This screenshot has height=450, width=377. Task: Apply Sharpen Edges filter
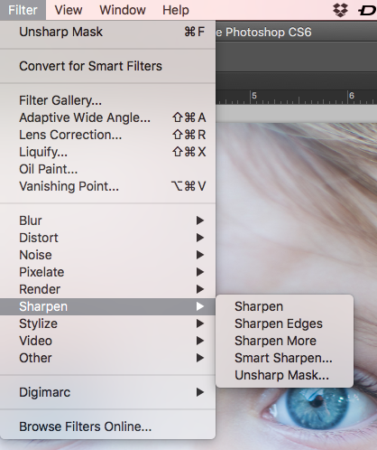[x=284, y=323]
